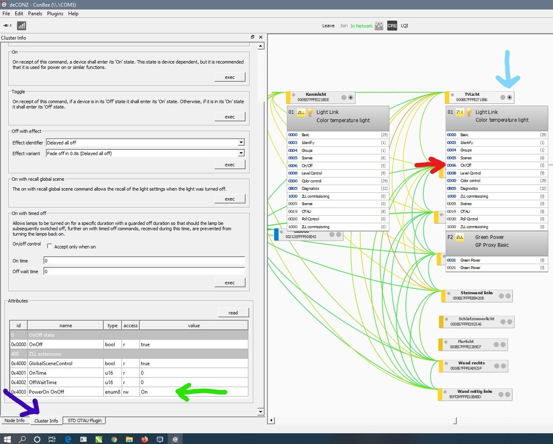The height and width of the screenshot is (444, 553).
Task: Toggle the LQI display option
Action: tap(404, 26)
